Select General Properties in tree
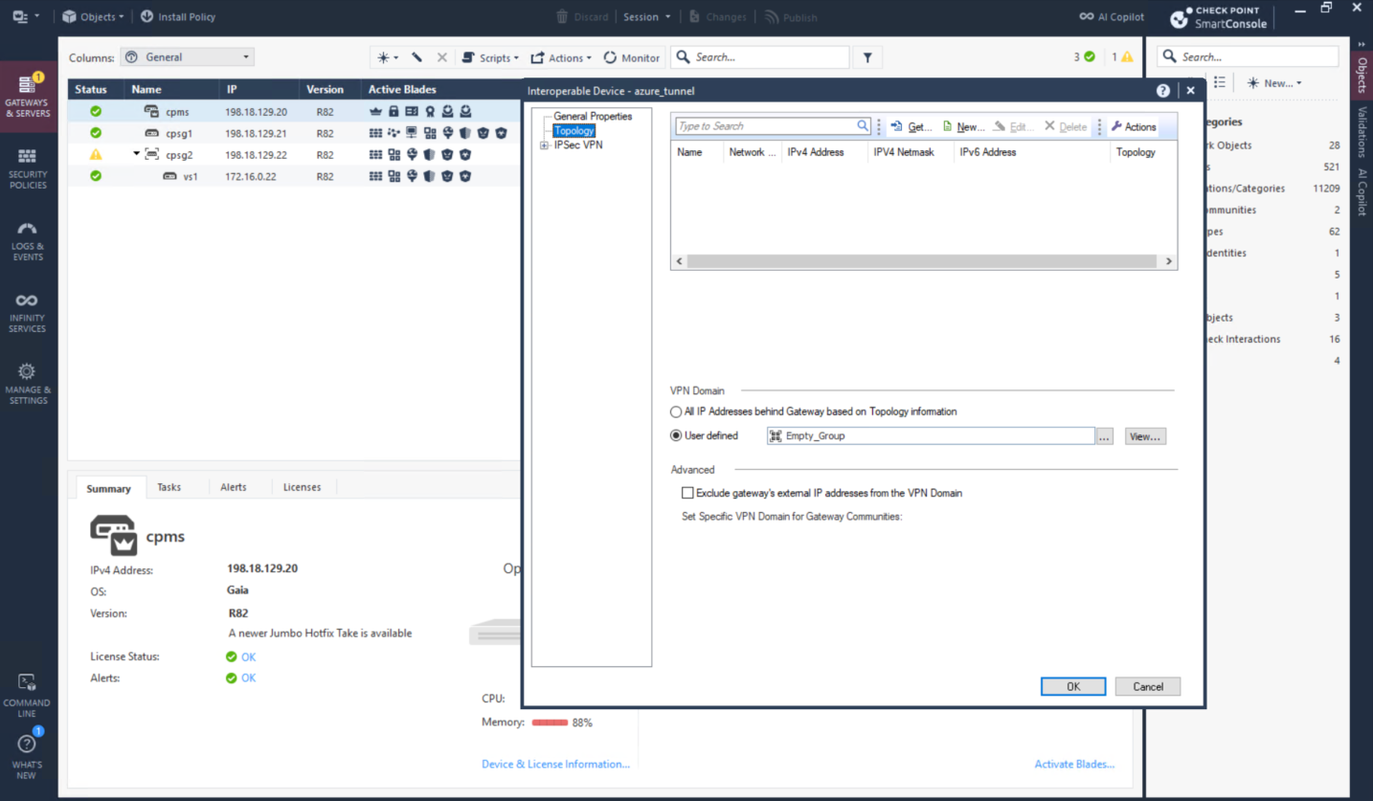The height and width of the screenshot is (801, 1373). pyautogui.click(x=593, y=116)
